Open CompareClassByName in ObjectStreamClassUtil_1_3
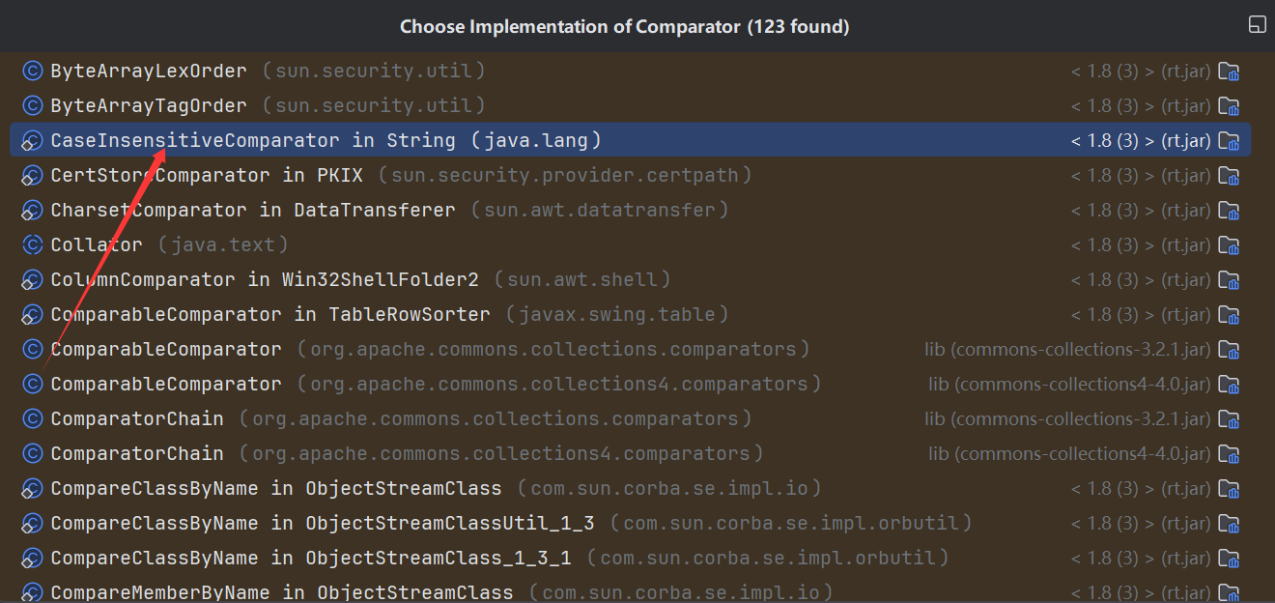 coord(323,523)
